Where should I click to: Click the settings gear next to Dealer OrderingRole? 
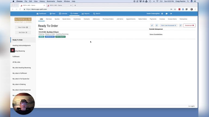click(162, 14)
